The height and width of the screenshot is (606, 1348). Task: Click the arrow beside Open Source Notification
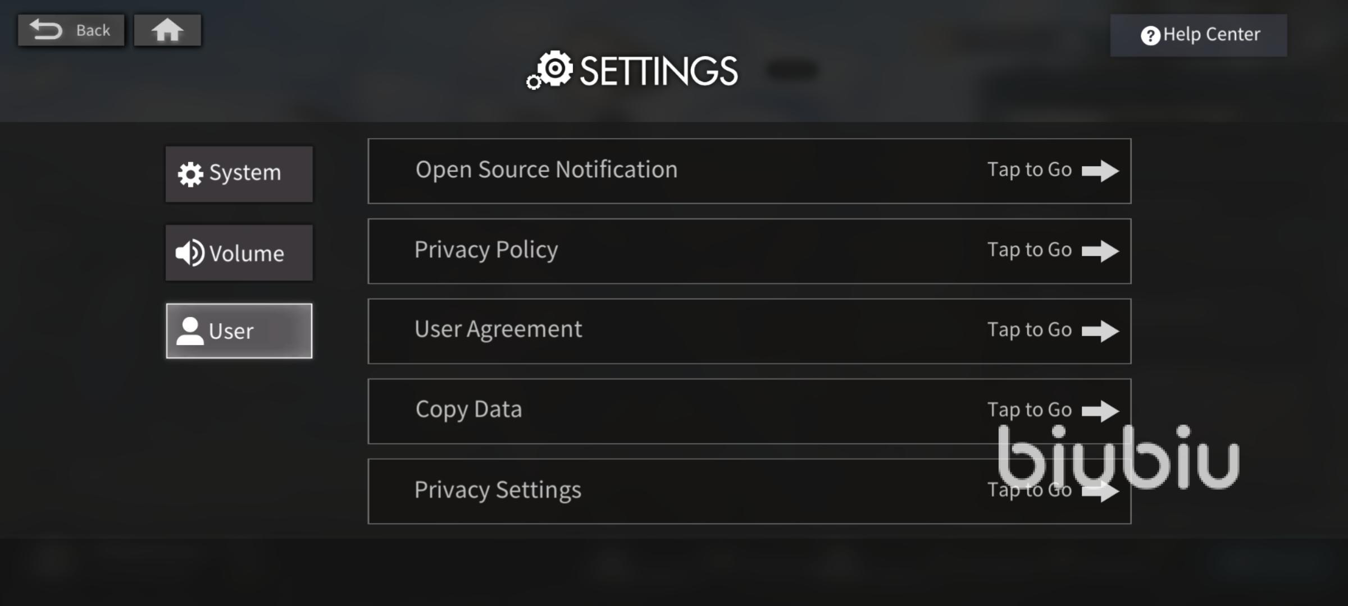tap(1100, 171)
